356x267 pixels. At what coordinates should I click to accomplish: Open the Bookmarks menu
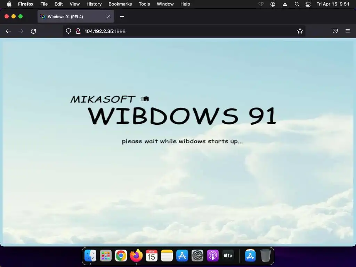(x=120, y=4)
